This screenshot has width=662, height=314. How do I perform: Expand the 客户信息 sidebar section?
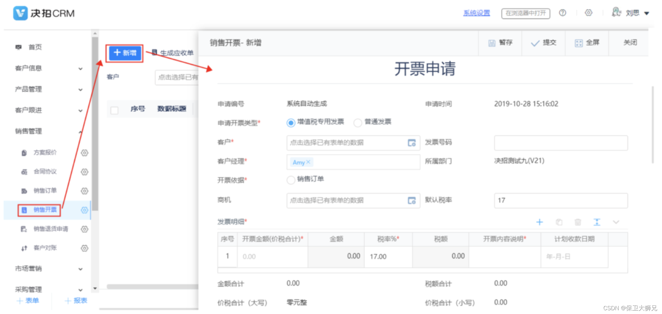pyautogui.click(x=81, y=69)
